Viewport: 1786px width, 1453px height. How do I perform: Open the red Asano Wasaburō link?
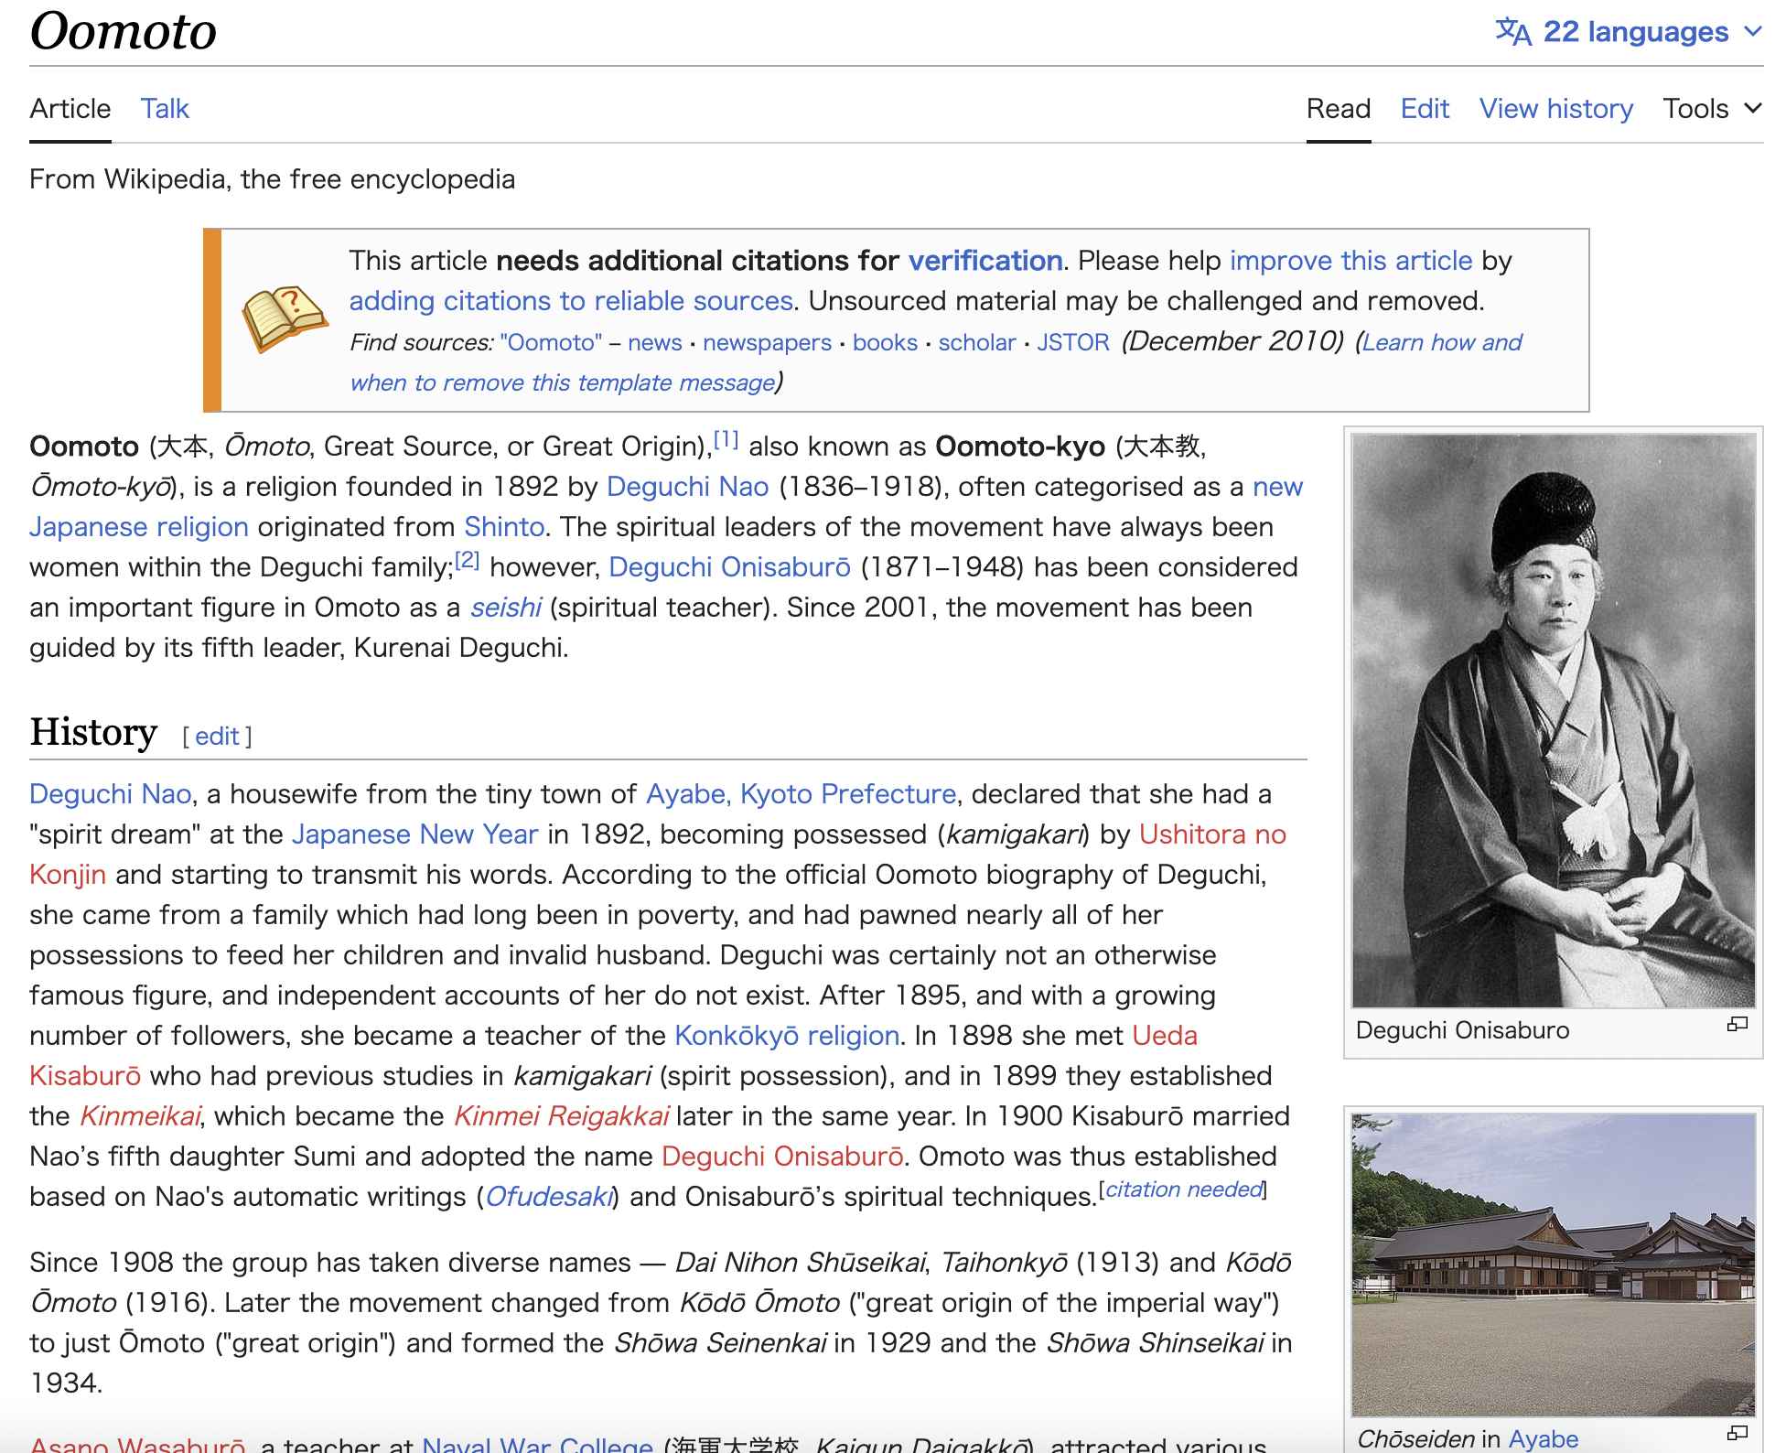pos(137,1445)
